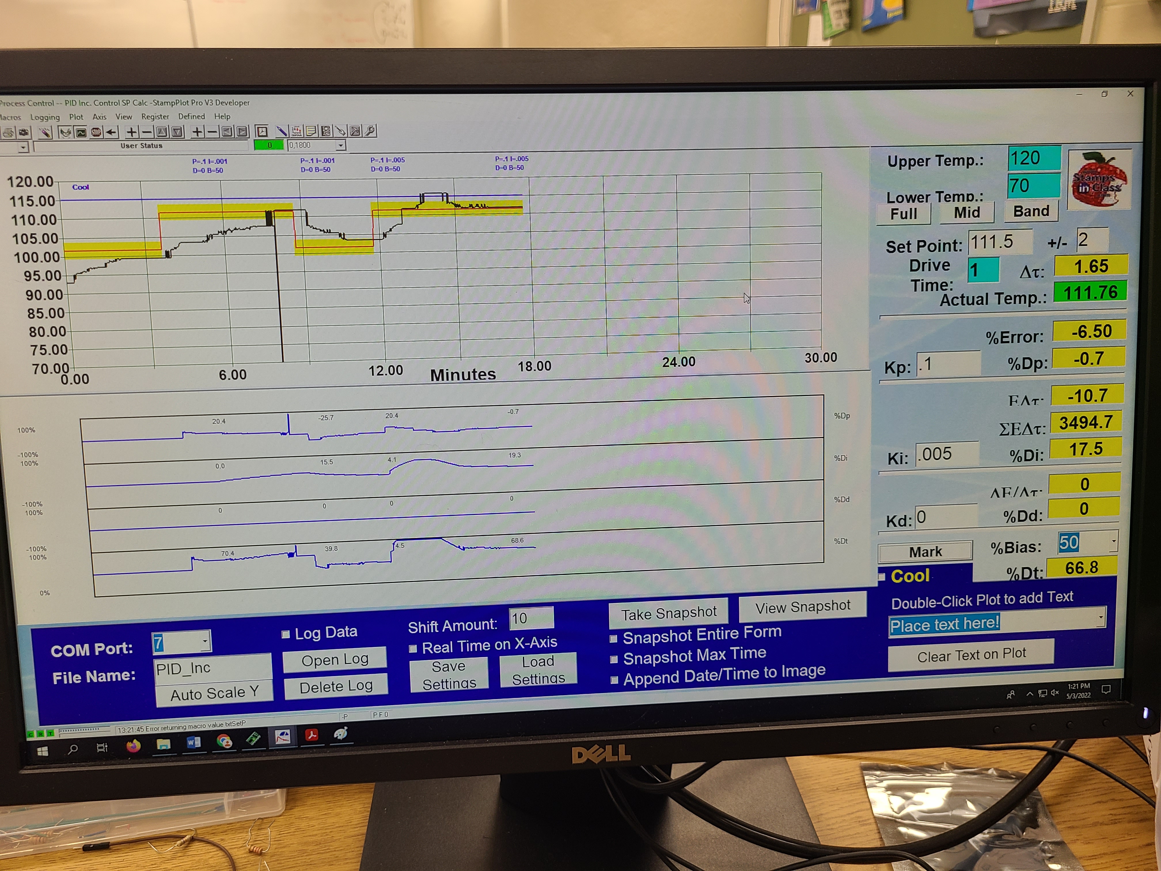The height and width of the screenshot is (871, 1161).
Task: Click the Upper Temp. field showing 120
Action: (1035, 158)
